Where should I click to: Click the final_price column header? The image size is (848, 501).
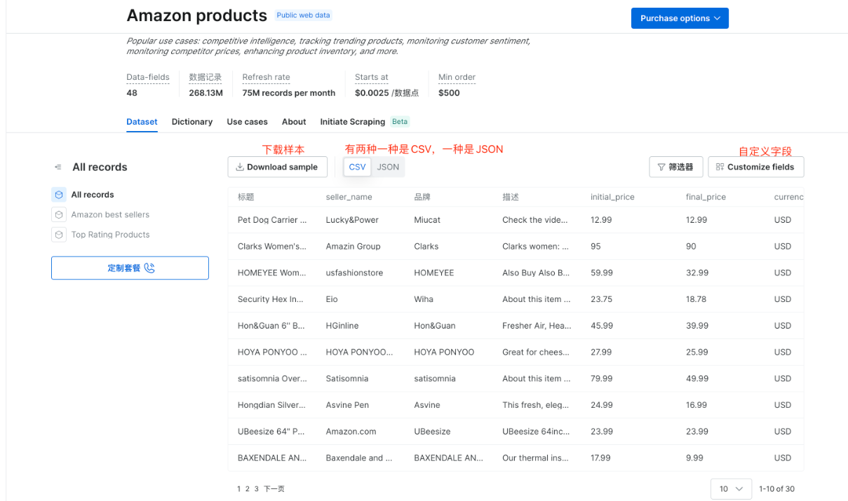(x=706, y=198)
